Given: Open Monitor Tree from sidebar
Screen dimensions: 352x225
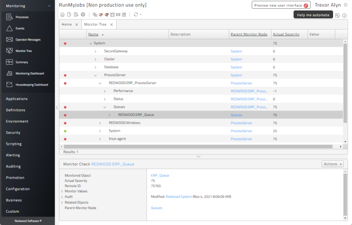Looking at the screenshot, I should click(19, 51).
